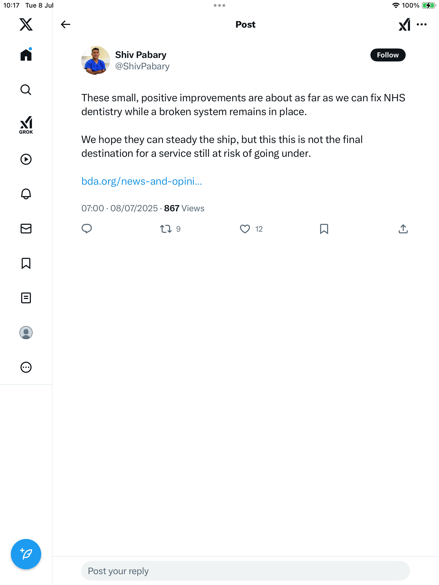Open the video tab play icon
The width and height of the screenshot is (439, 585).
[x=26, y=159]
